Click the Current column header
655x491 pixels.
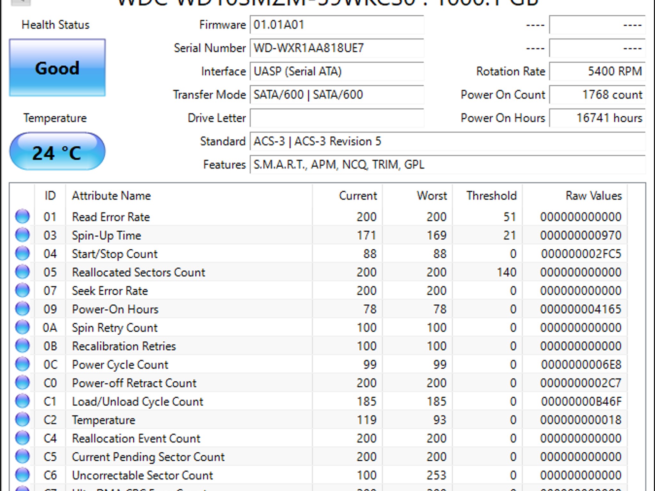click(347, 196)
